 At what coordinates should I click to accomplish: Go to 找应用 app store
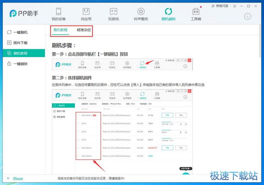(x=86, y=14)
